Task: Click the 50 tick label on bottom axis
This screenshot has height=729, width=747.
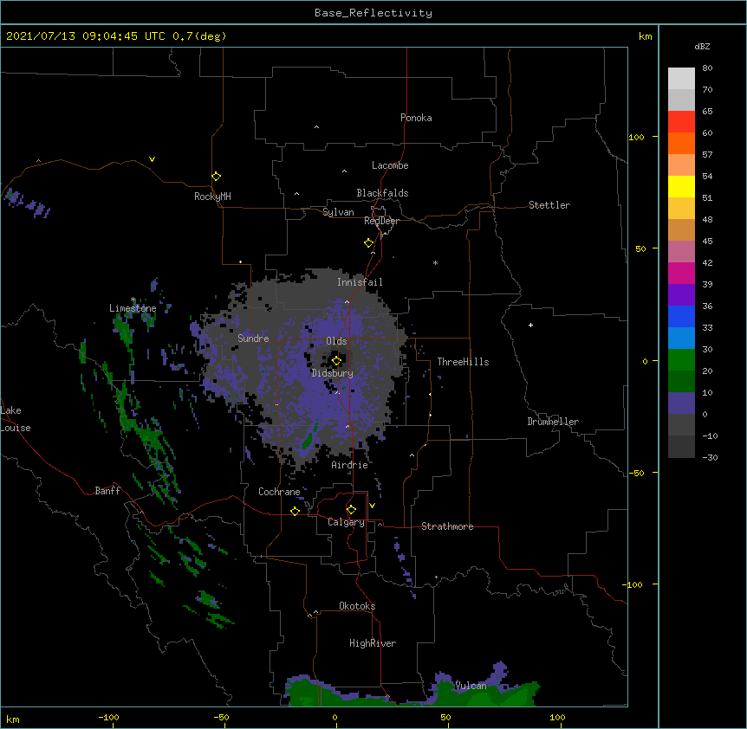Action: pos(446,717)
